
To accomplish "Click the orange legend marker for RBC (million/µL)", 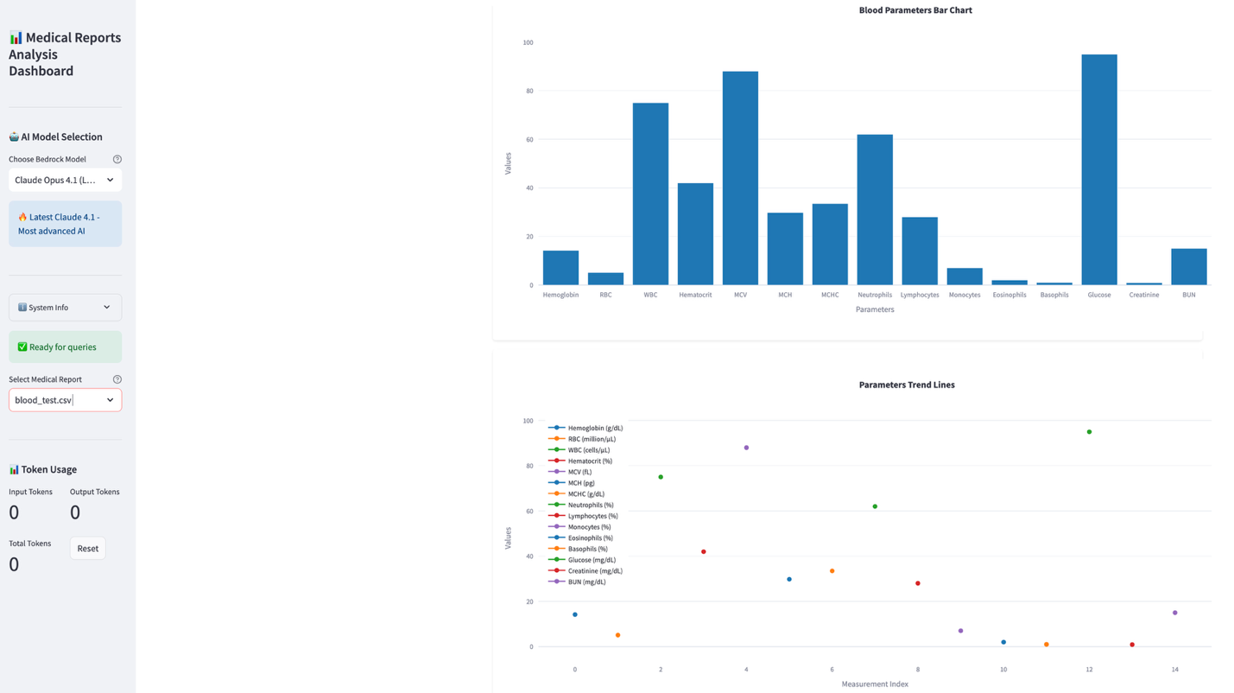I will tap(557, 439).
